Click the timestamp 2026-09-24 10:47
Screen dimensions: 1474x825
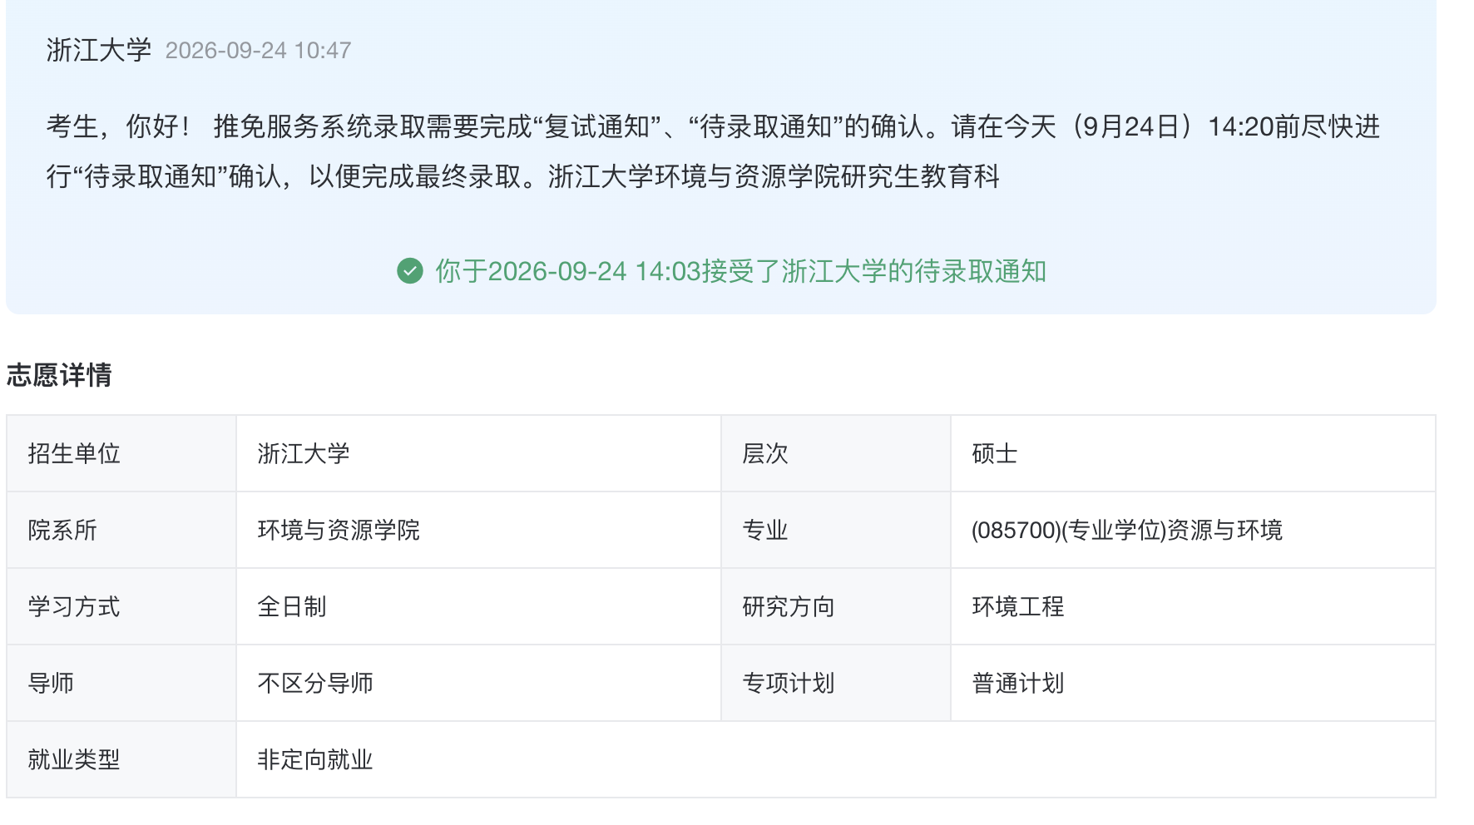pos(258,51)
